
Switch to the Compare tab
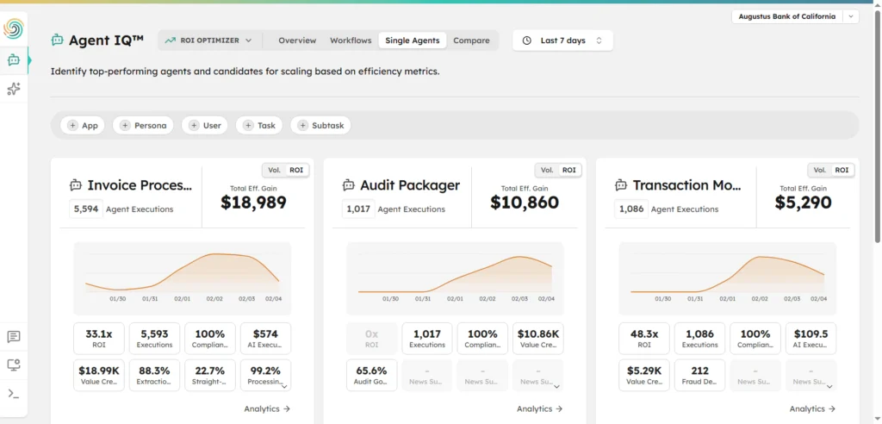[471, 41]
